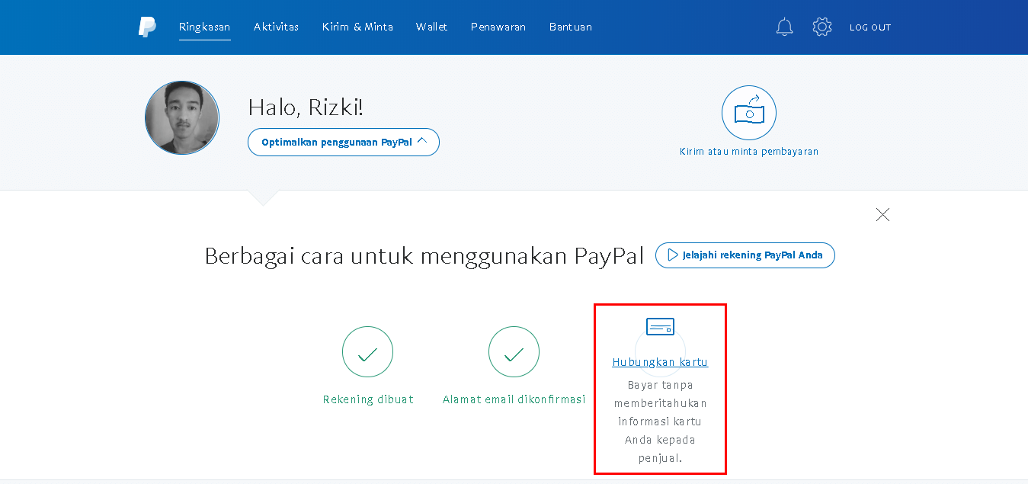Open the notifications bell icon

[784, 27]
